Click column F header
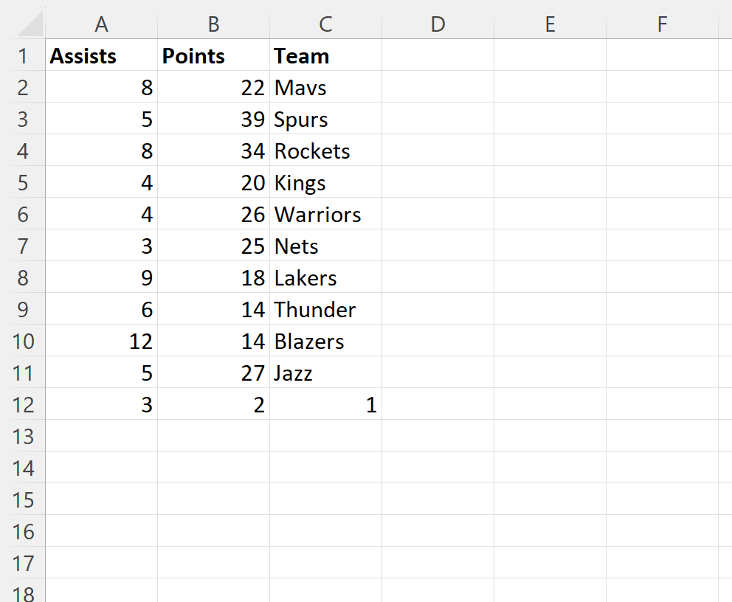Viewport: 732px width, 602px height. (662, 24)
